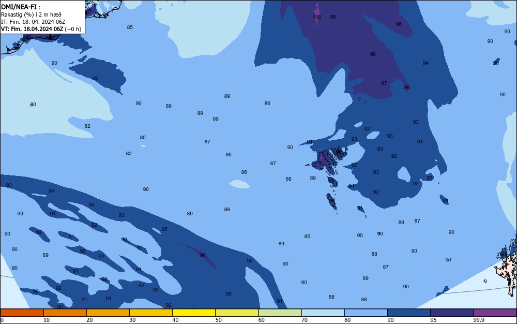Click the legend tick label "40"
This screenshot has width=517, height=324.
[x=175, y=320]
